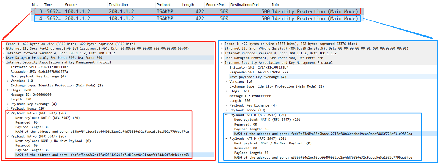Click the Info column header
Viewport: 441px width, 164px height.
pos(275,5)
